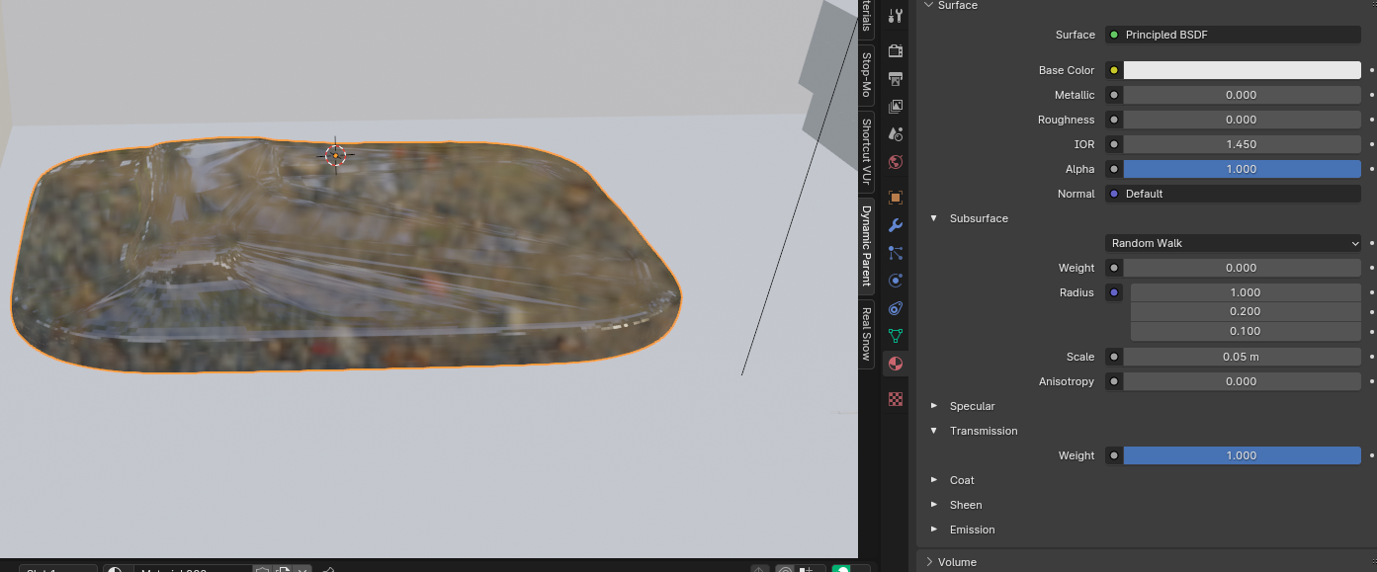Open the Tool properties tab

coord(896,16)
